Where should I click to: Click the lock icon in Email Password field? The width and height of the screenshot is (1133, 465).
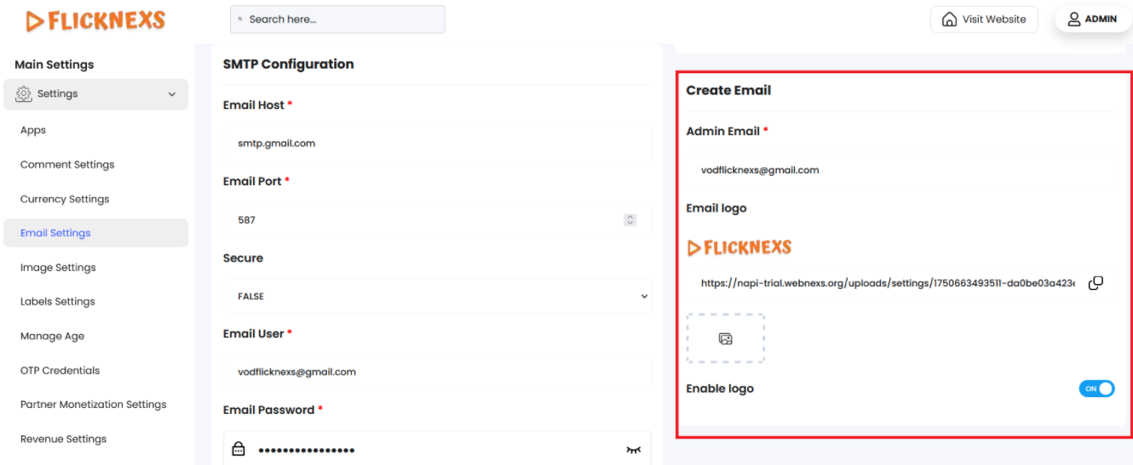pos(239,449)
